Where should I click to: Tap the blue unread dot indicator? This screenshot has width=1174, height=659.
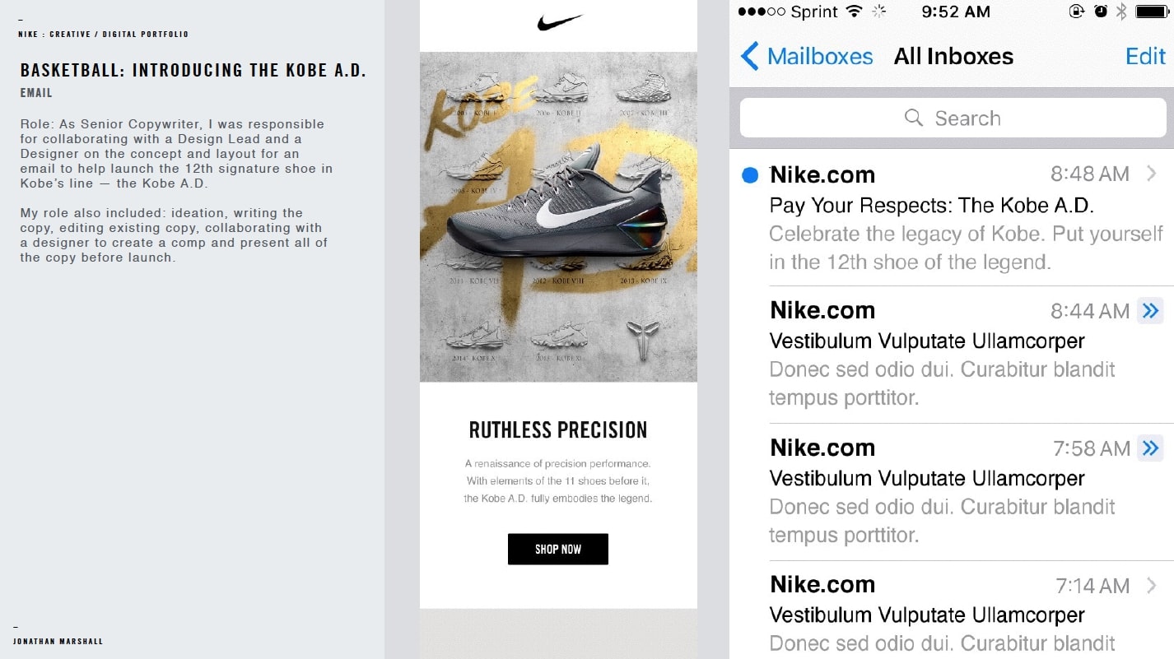[749, 174]
